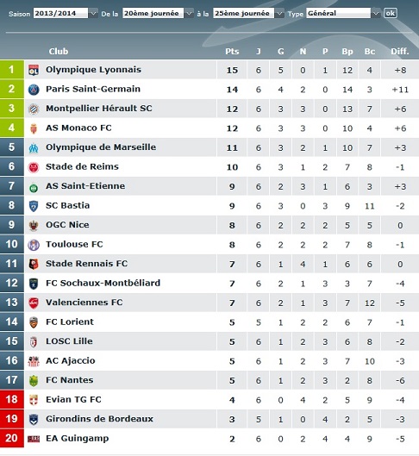Click the Olympique de Marseille crest icon
Viewport: 419px width, 456px height.
[x=34, y=147]
